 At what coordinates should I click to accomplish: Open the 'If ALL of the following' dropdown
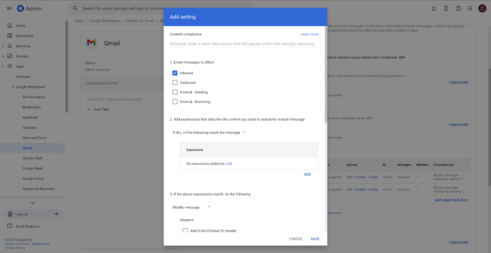pyautogui.click(x=209, y=132)
